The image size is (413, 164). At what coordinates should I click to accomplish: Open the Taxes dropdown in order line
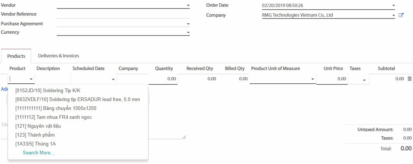364,80
